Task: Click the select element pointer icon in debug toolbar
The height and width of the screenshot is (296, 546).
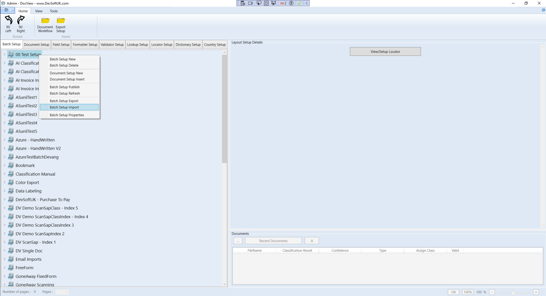Action: [x=259, y=3]
